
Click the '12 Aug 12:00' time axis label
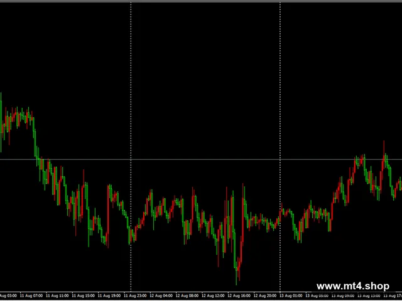coord(214,296)
